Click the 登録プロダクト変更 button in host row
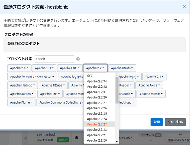190x145 pixels. pyautogui.click(x=178, y=140)
